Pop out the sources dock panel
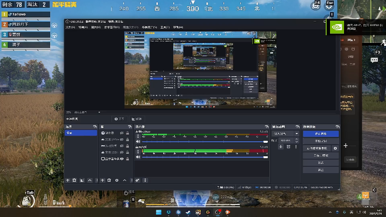 (x=130, y=127)
